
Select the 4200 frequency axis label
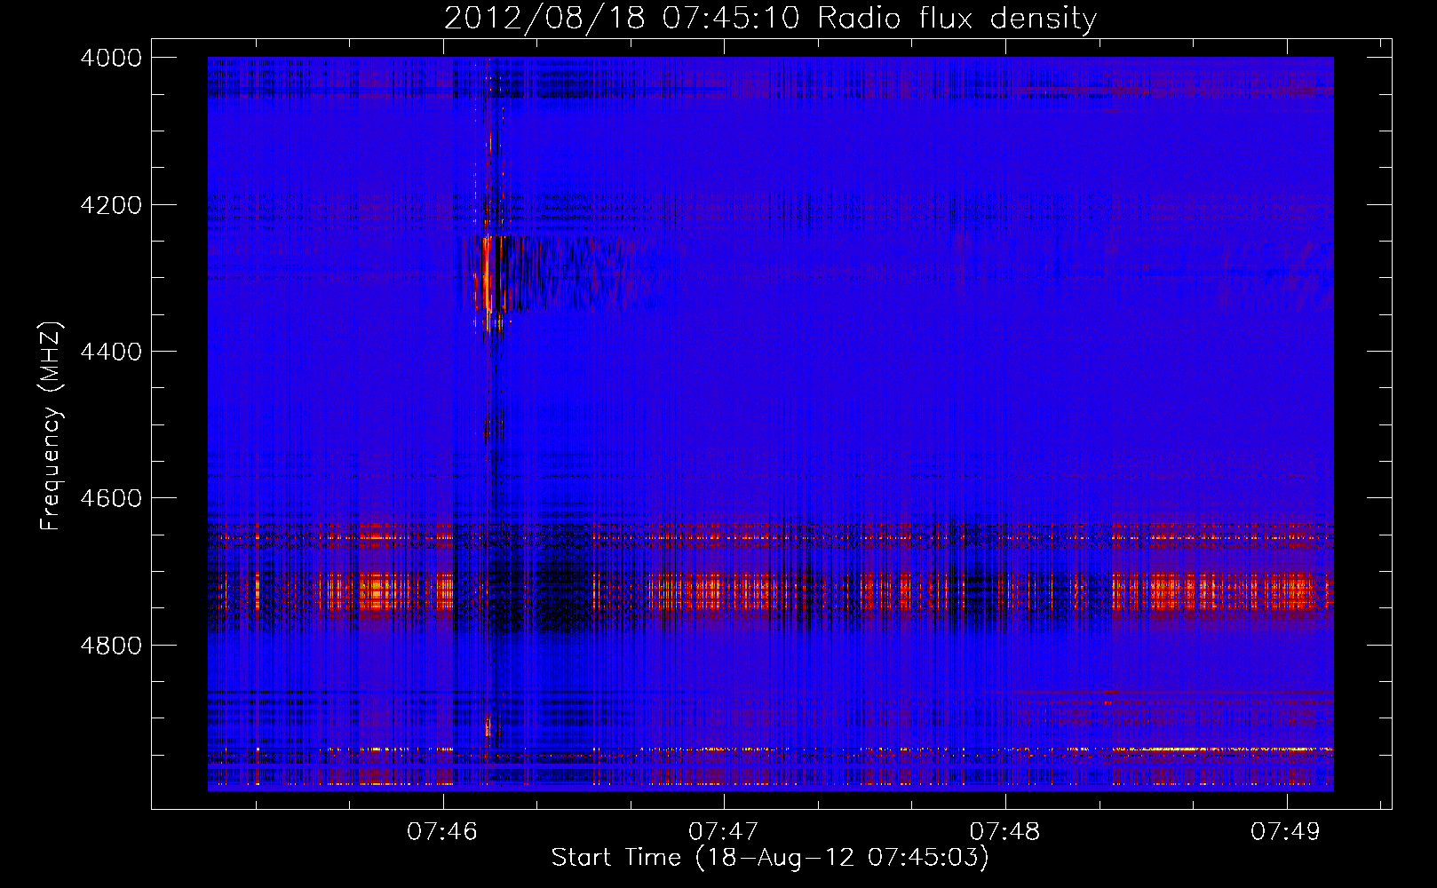point(111,205)
